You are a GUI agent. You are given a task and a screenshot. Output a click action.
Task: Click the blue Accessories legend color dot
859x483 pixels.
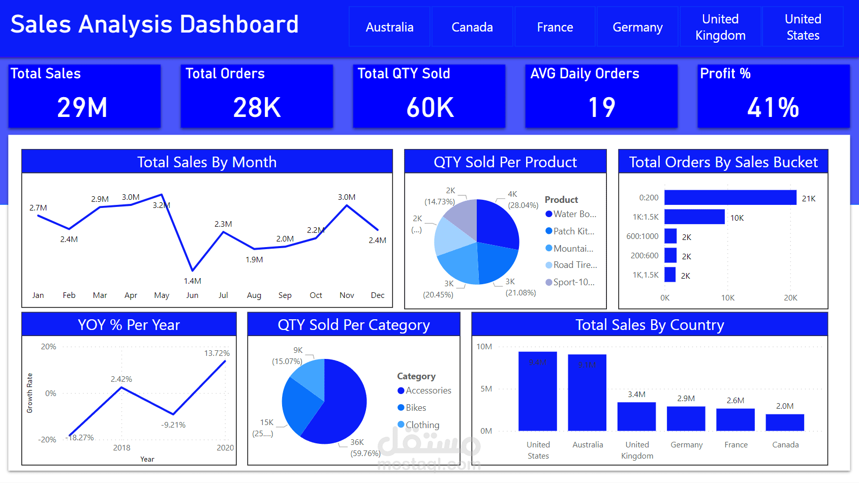tap(401, 390)
